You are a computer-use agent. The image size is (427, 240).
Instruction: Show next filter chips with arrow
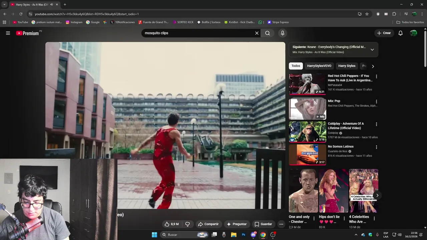(x=373, y=66)
